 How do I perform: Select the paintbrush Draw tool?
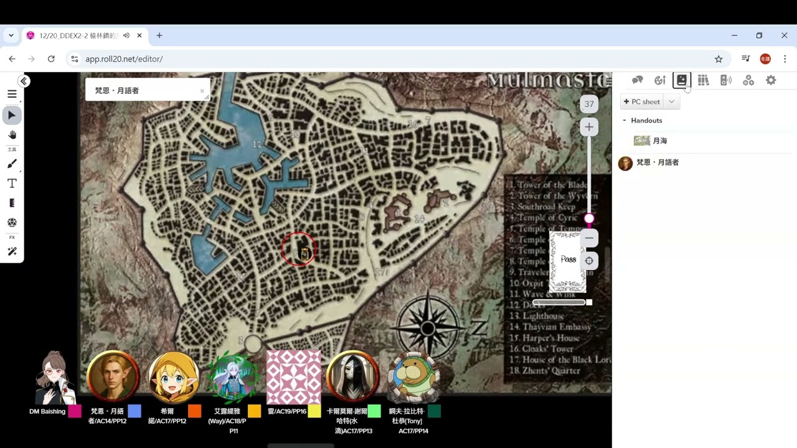(12, 164)
